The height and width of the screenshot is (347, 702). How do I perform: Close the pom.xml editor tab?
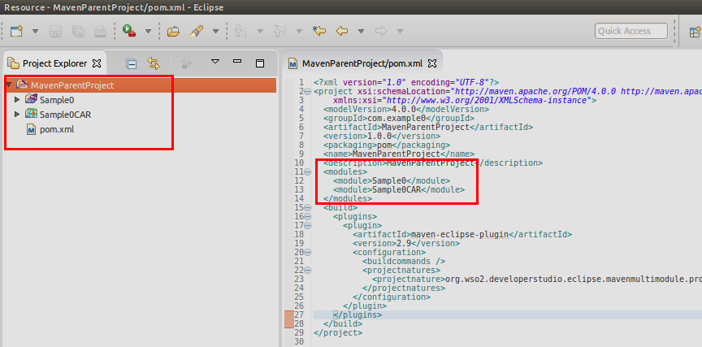[x=432, y=63]
